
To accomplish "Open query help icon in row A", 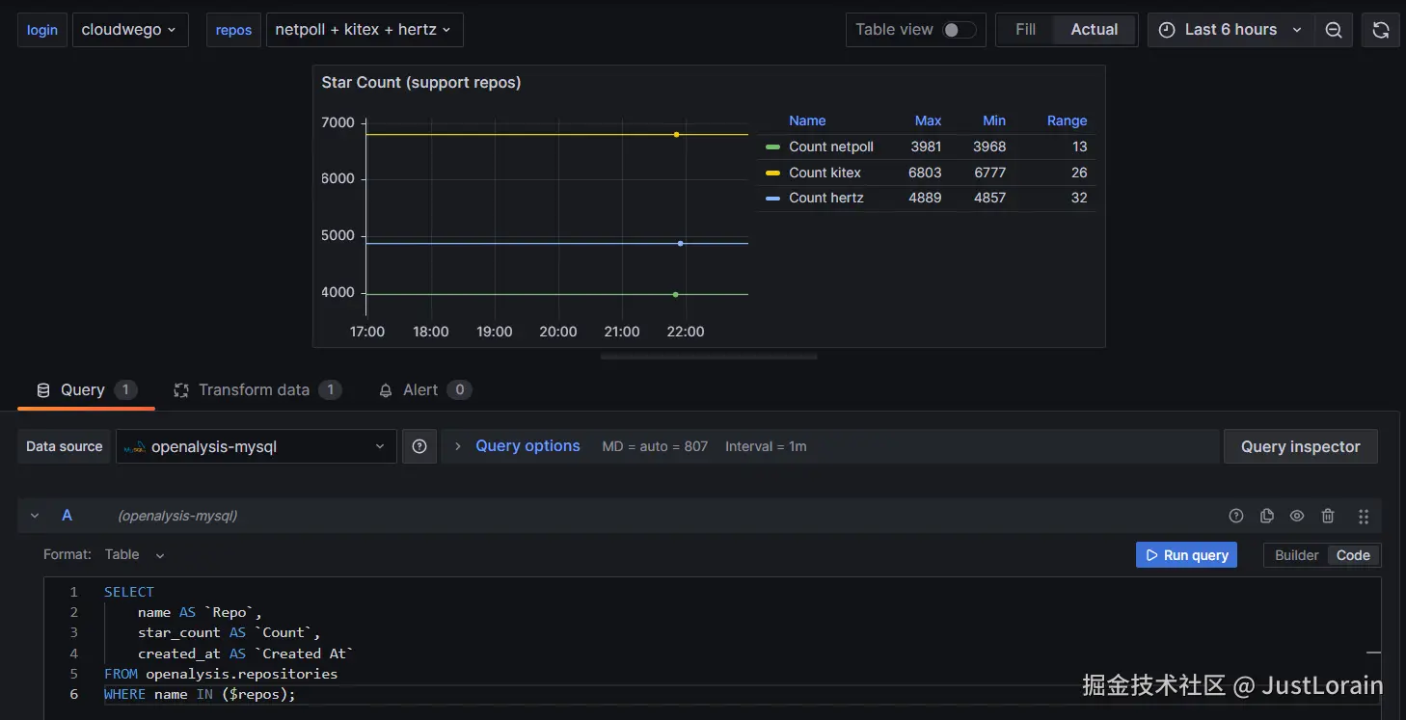I will coord(1236,516).
